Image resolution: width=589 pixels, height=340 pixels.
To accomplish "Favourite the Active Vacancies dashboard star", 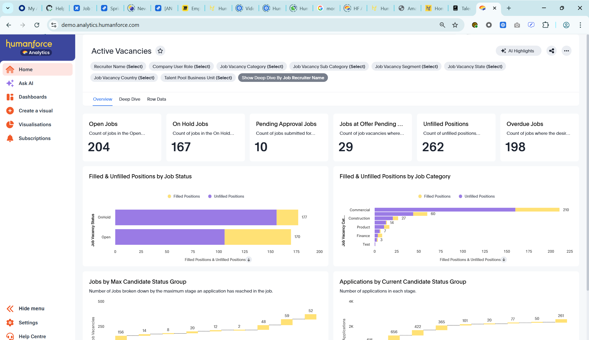I will pos(160,51).
